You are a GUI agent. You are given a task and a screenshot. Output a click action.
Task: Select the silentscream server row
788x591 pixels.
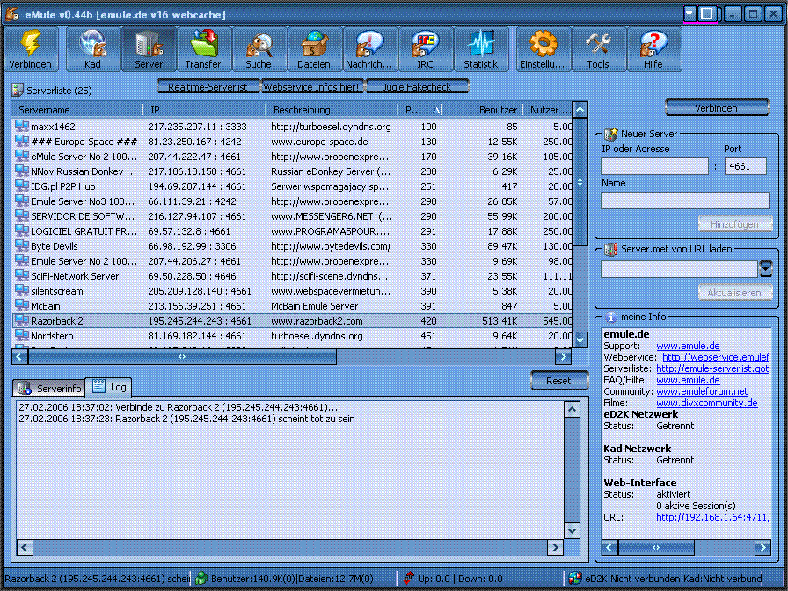[293, 291]
